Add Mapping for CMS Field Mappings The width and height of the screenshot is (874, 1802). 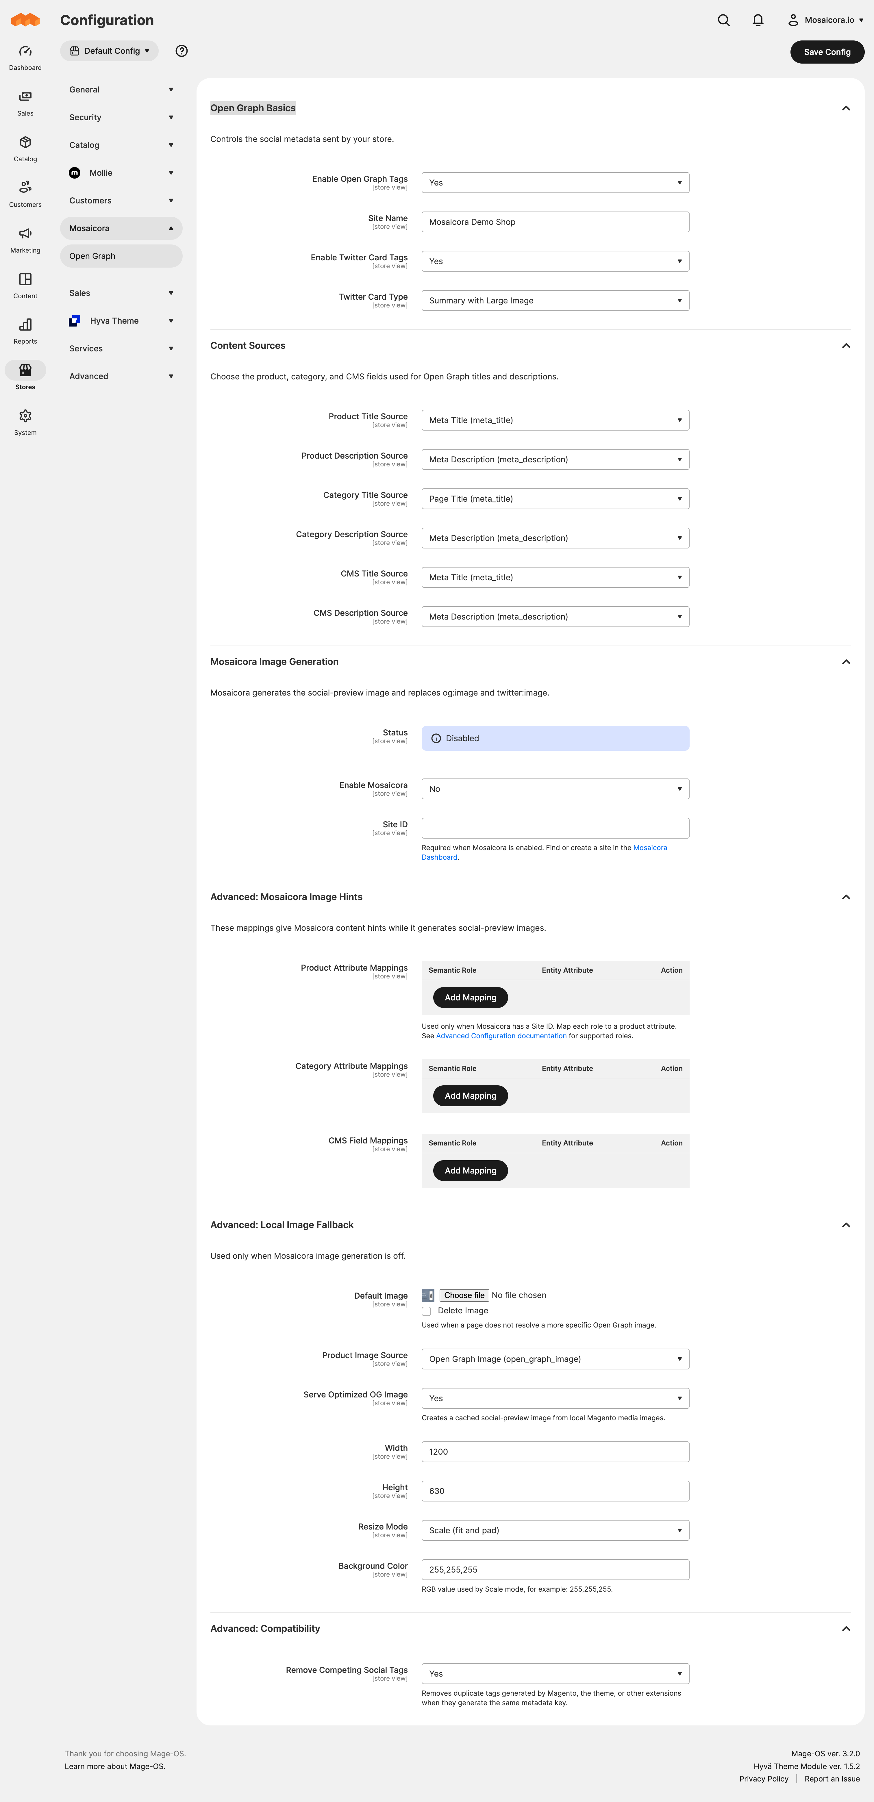(x=470, y=1170)
